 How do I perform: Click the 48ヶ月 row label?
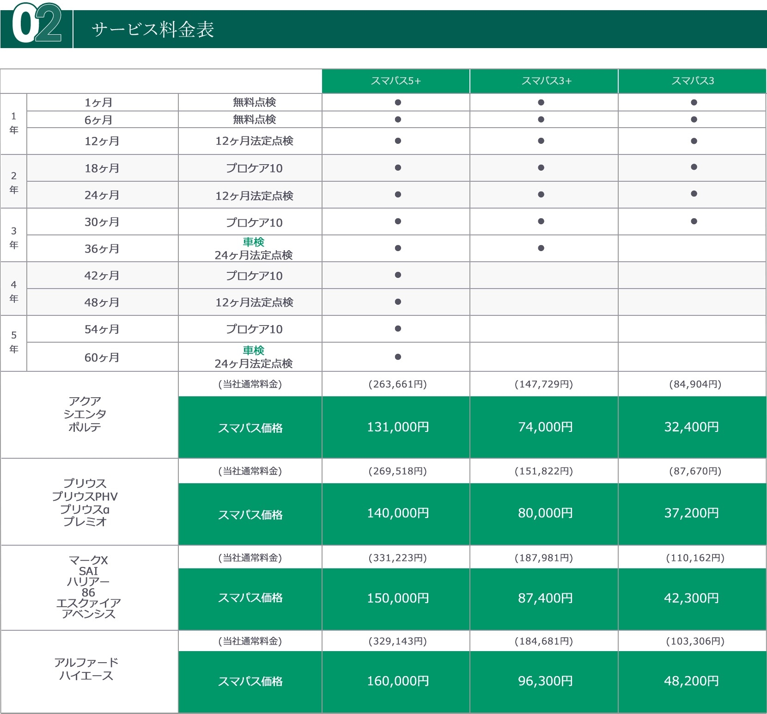(102, 302)
